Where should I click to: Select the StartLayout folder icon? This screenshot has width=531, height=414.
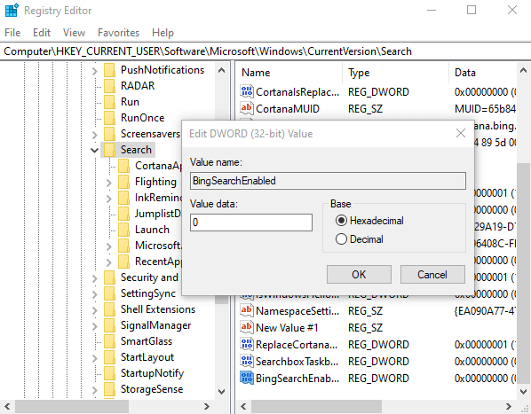(x=109, y=357)
